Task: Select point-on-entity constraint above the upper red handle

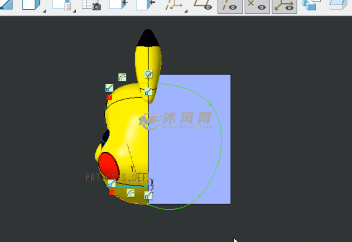Action: (x=109, y=87)
